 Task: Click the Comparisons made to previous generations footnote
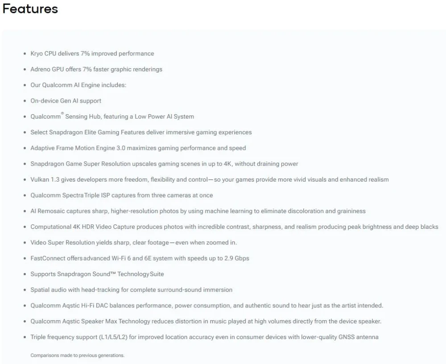click(77, 355)
